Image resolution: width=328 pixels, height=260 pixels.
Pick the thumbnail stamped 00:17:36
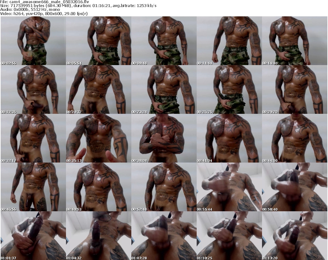[33, 89]
